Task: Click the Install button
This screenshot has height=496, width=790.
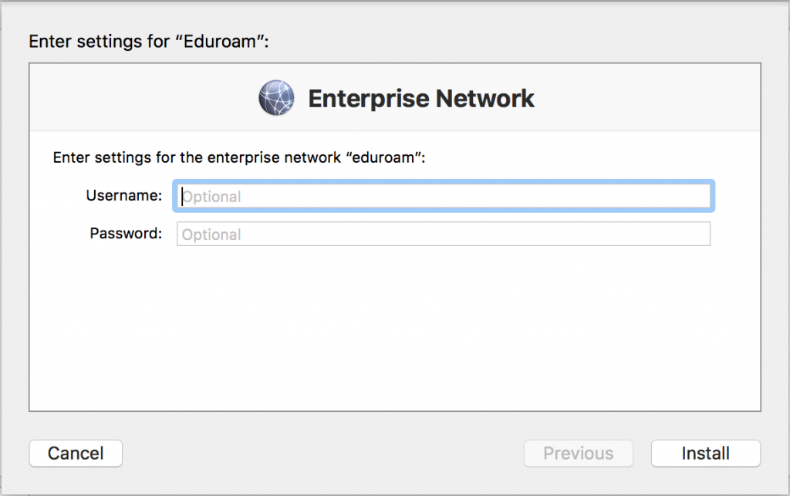Action: [705, 454]
